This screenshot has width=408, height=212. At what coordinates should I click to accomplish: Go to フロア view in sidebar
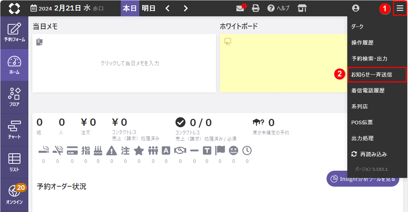point(14,97)
